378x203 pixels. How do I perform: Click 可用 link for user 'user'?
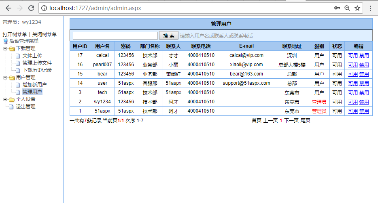tap(353, 84)
